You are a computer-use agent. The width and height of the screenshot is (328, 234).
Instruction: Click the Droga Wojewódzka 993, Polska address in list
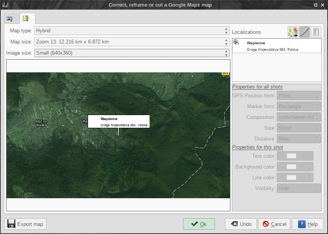(x=273, y=50)
